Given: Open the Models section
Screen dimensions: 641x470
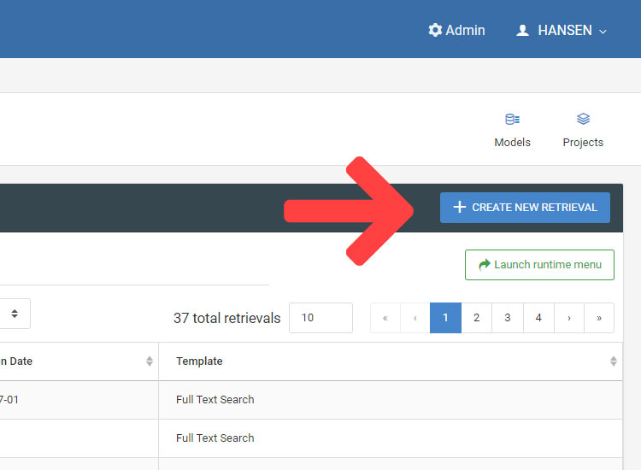Looking at the screenshot, I should pos(512,131).
